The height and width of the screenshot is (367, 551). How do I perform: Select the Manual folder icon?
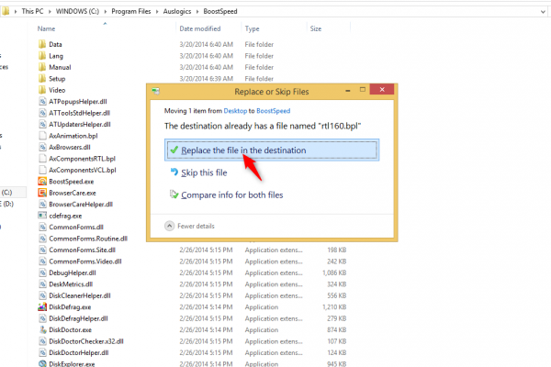coord(42,67)
